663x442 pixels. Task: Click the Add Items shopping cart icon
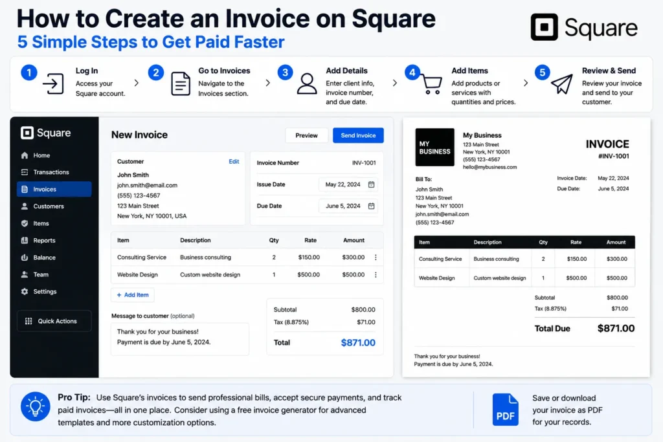tap(432, 84)
